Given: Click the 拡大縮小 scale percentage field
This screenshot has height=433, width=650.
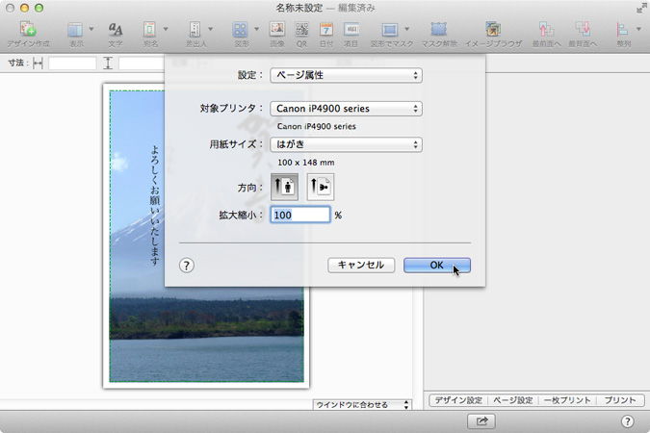Looking at the screenshot, I should point(299,216).
